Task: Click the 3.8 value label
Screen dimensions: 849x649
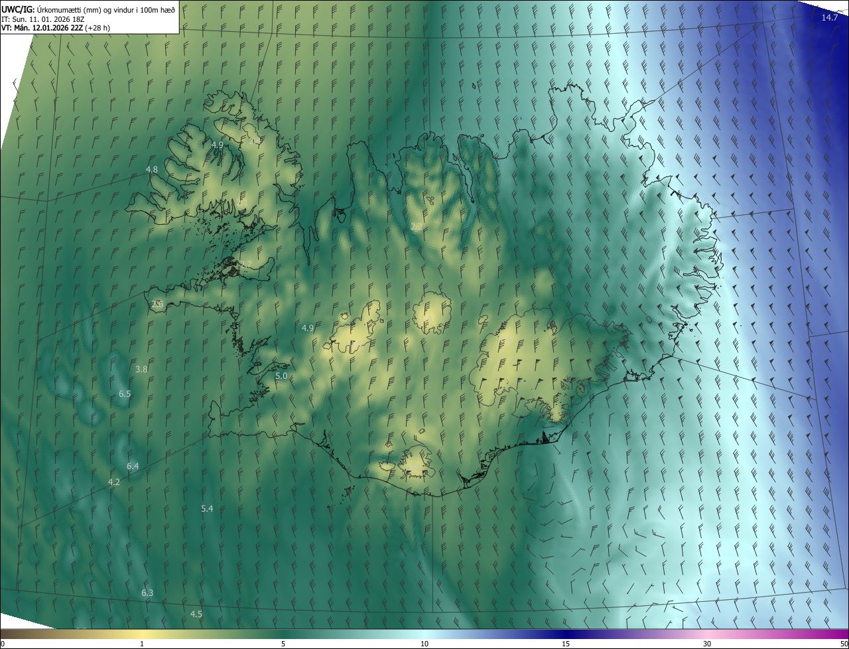Action: tap(141, 369)
